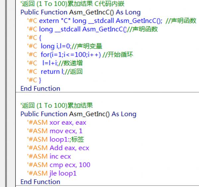Click the line '#ASM loop1:;标签'

(56, 140)
